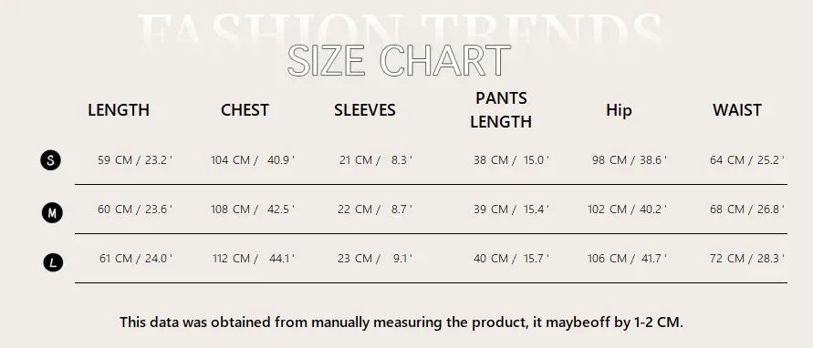Click the PANTS LENGTH column header
Image resolution: width=813 pixels, height=348 pixels.
[501, 110]
